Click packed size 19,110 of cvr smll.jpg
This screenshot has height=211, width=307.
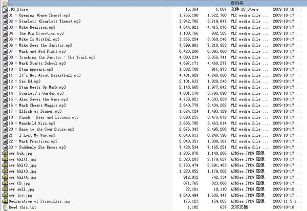220,189
